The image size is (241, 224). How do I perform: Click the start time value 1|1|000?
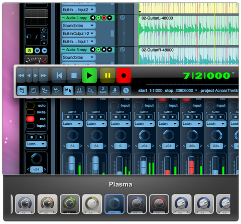point(156,91)
